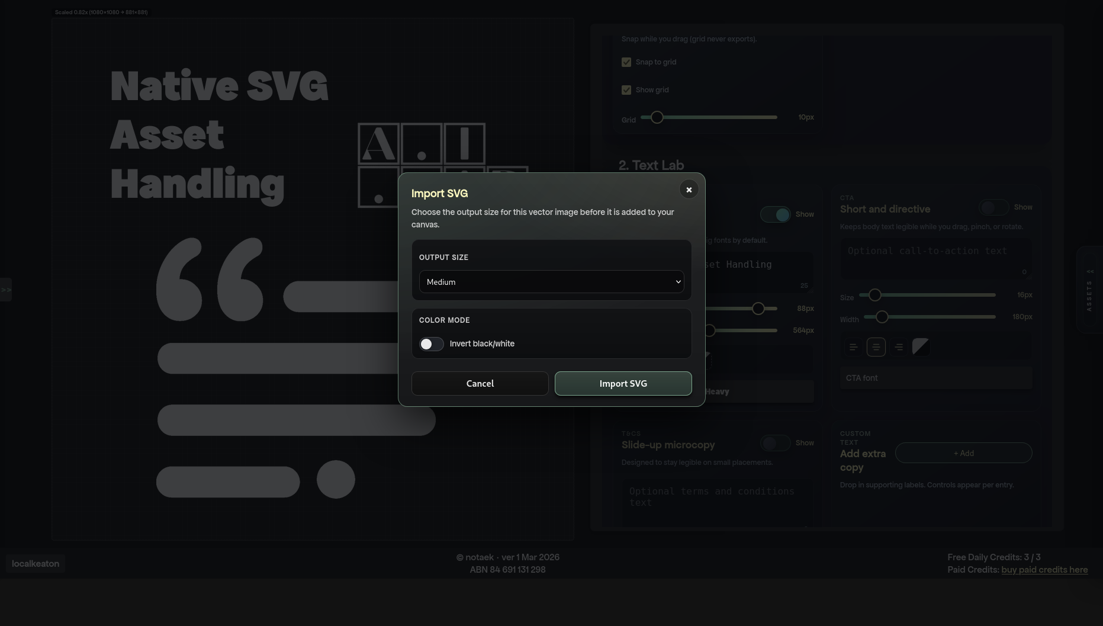Select right alignment for the CTA text
Image resolution: width=1103 pixels, height=626 pixels.
coord(898,347)
